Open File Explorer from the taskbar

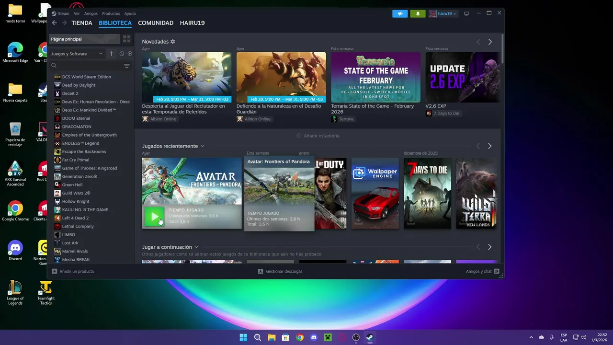pyautogui.click(x=272, y=337)
